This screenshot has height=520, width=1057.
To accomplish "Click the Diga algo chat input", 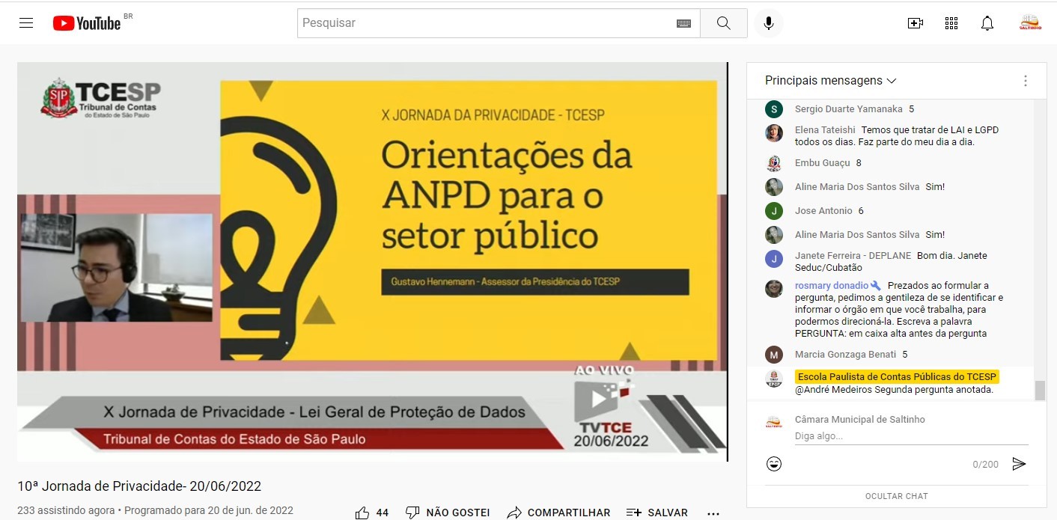I will [912, 436].
